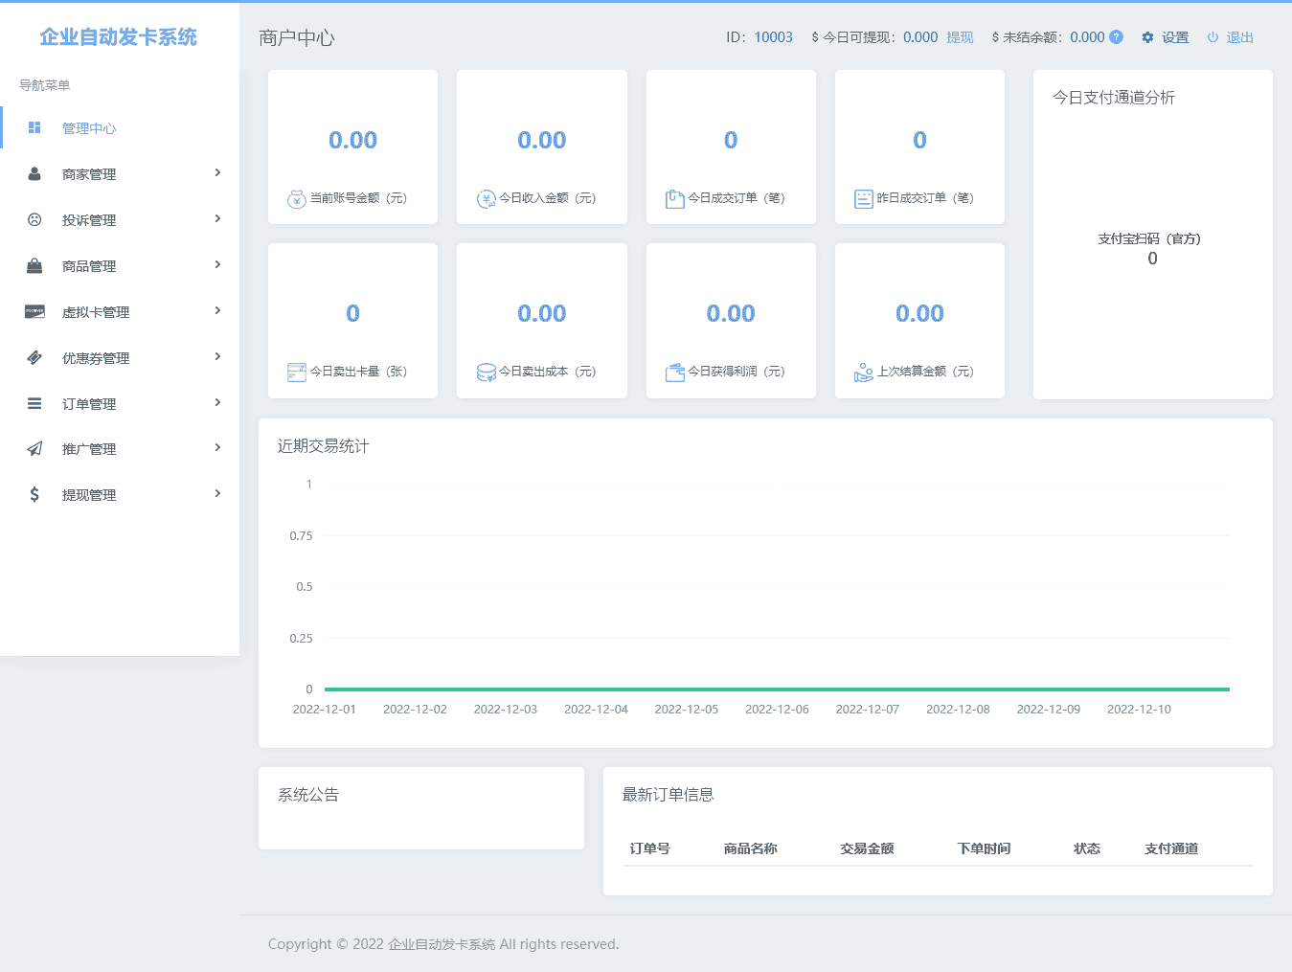
Task: Click the 交易金额 column header
Action: [x=868, y=848]
